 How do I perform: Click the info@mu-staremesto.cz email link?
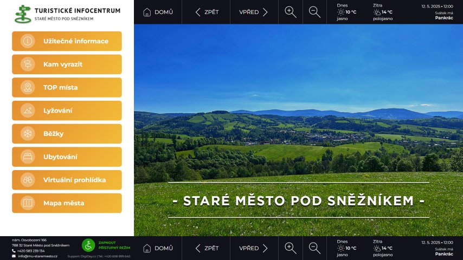coord(37,256)
